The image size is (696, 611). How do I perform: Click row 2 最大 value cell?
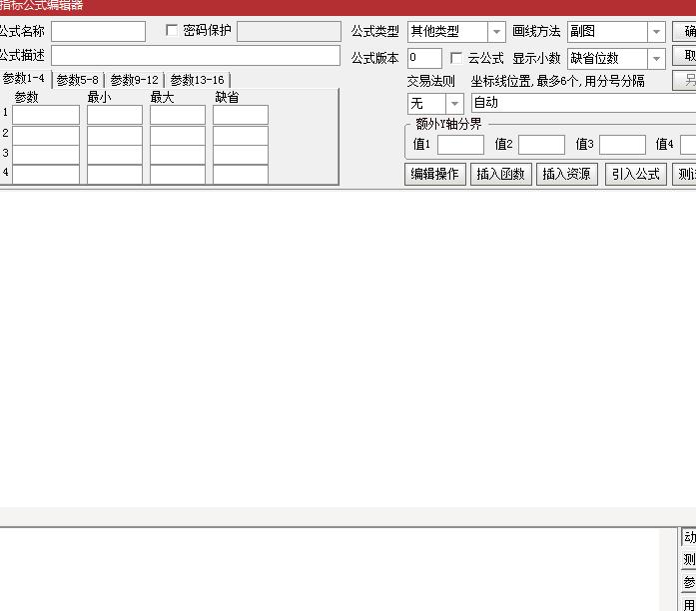tap(178, 136)
